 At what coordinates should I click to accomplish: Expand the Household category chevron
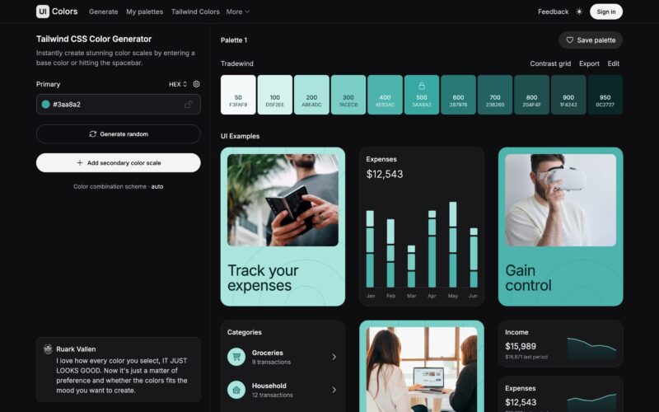(x=334, y=390)
